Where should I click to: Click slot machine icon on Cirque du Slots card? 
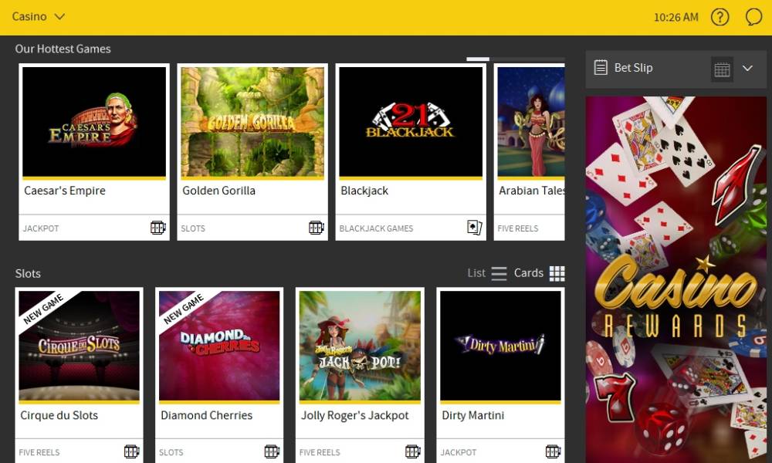[131, 451]
